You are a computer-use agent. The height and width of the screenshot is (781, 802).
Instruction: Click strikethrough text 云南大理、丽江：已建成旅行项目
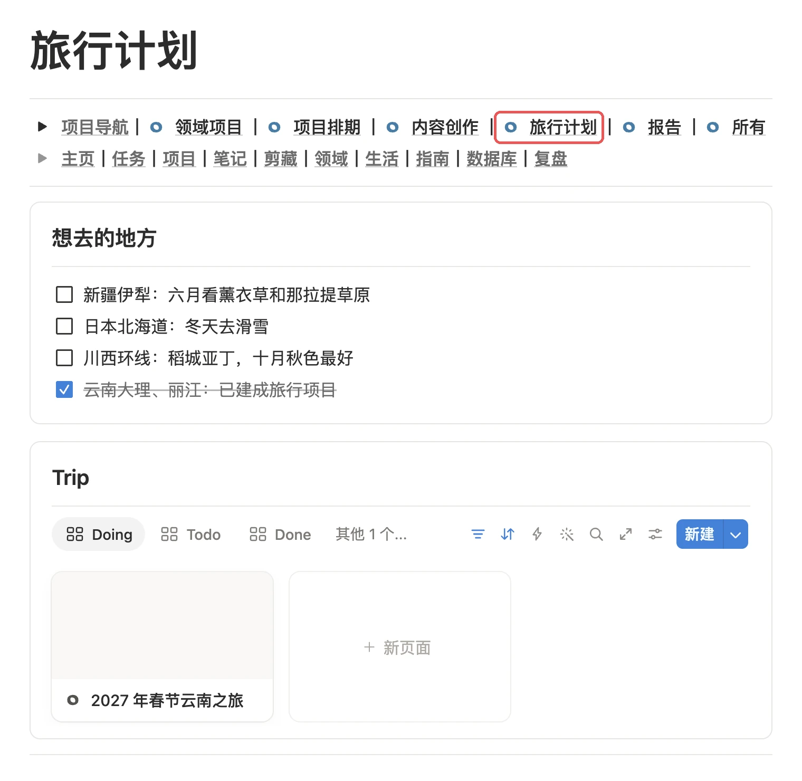(210, 389)
